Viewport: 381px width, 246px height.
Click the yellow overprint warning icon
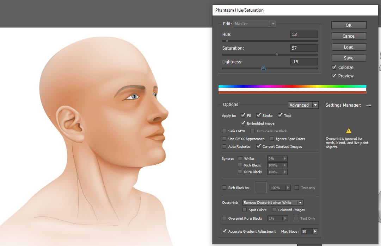pos(349,131)
